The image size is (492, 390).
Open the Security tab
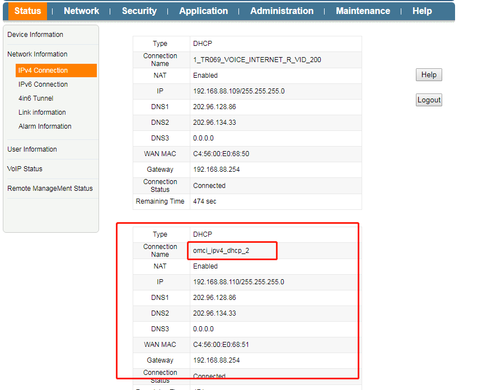point(139,11)
